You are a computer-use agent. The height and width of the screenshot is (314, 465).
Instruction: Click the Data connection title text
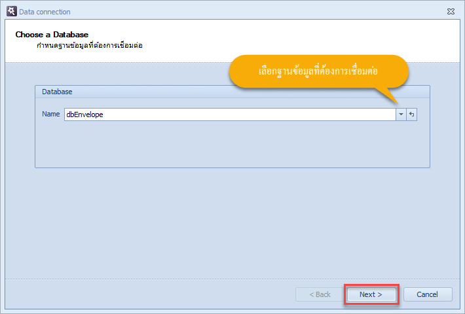coord(45,12)
